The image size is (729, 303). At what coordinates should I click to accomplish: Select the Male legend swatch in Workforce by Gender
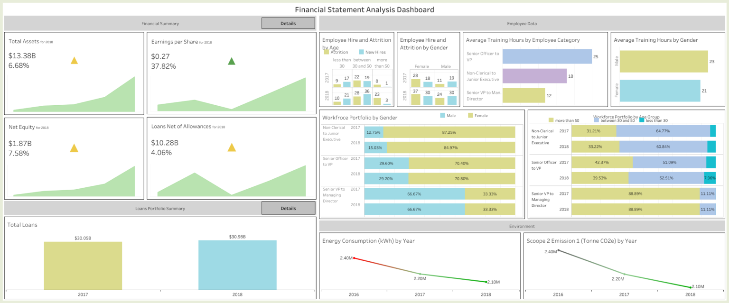pos(443,115)
